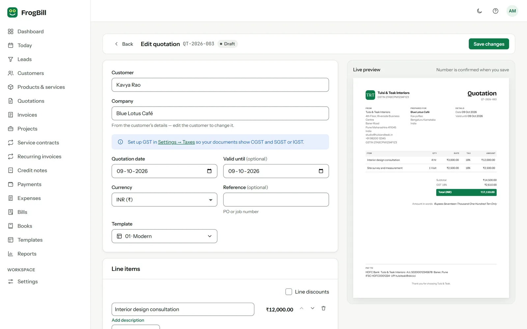This screenshot has width=527, height=329.
Task: Open the AM user avatar menu
Action: coord(512,11)
